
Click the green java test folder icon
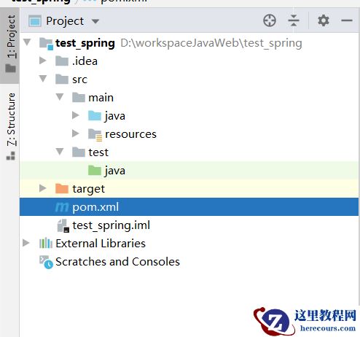tap(95, 170)
